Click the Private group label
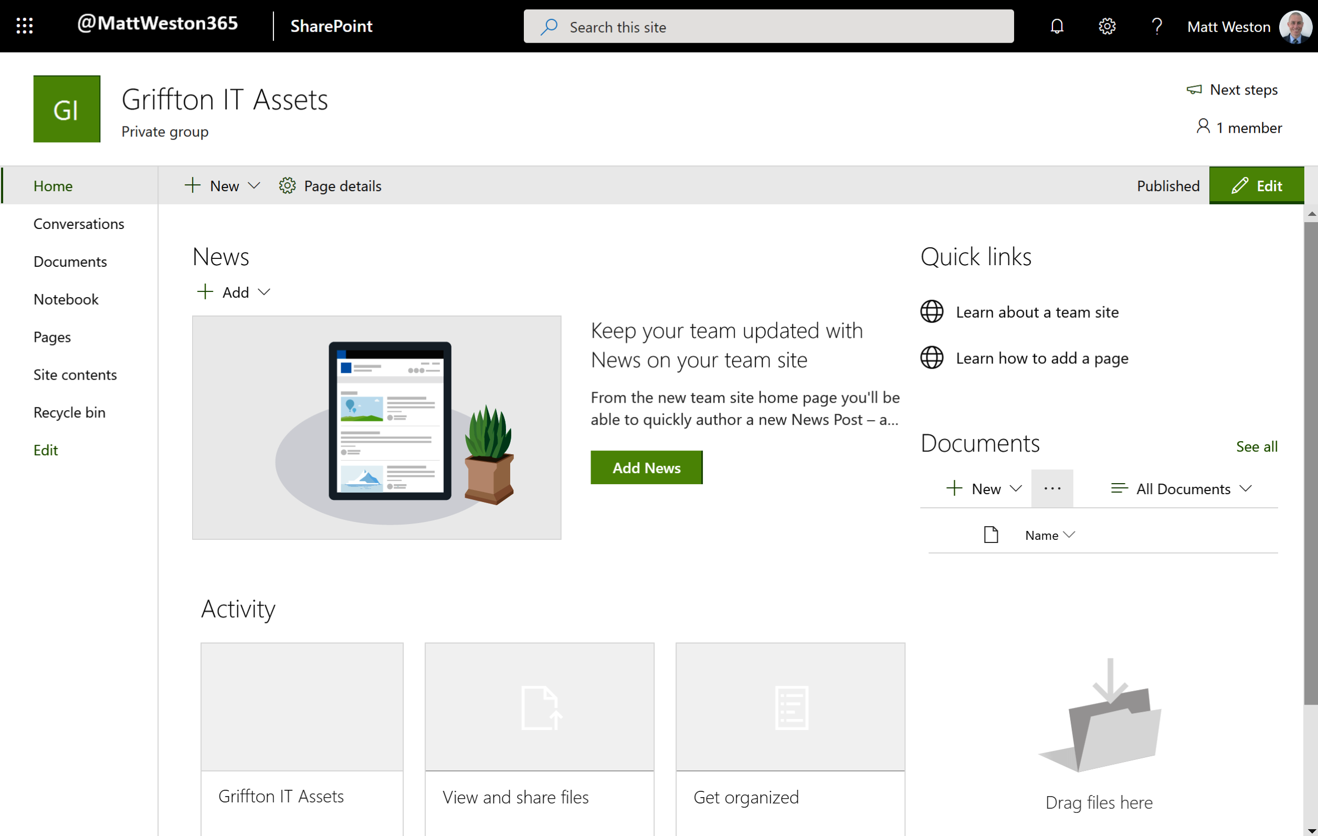 click(165, 132)
